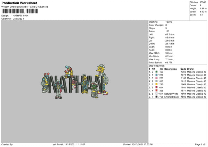
Task: Click 'Page 1 of 1' in footer
Action: [201, 144]
